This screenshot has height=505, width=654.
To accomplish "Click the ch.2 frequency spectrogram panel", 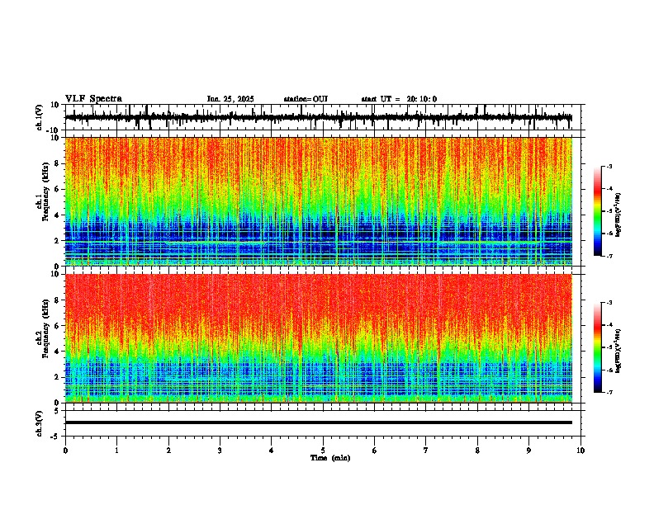I will [319, 338].
